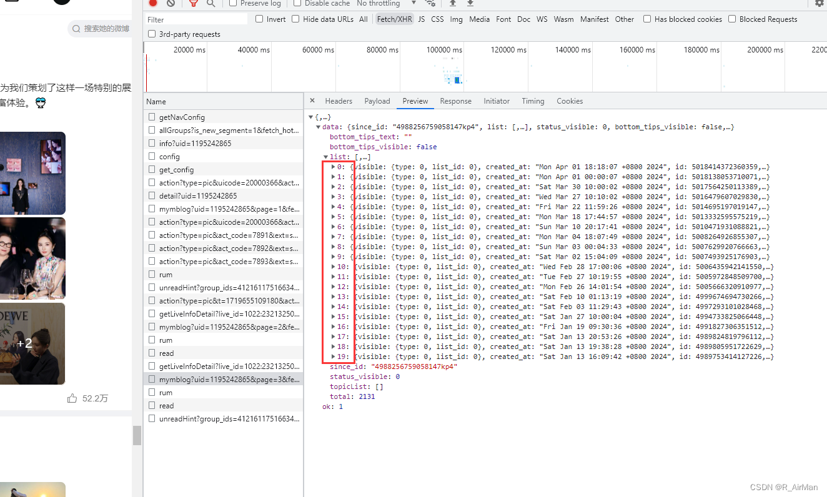This screenshot has width=827, height=497.
Task: Expand list item 19
Action: (333, 357)
